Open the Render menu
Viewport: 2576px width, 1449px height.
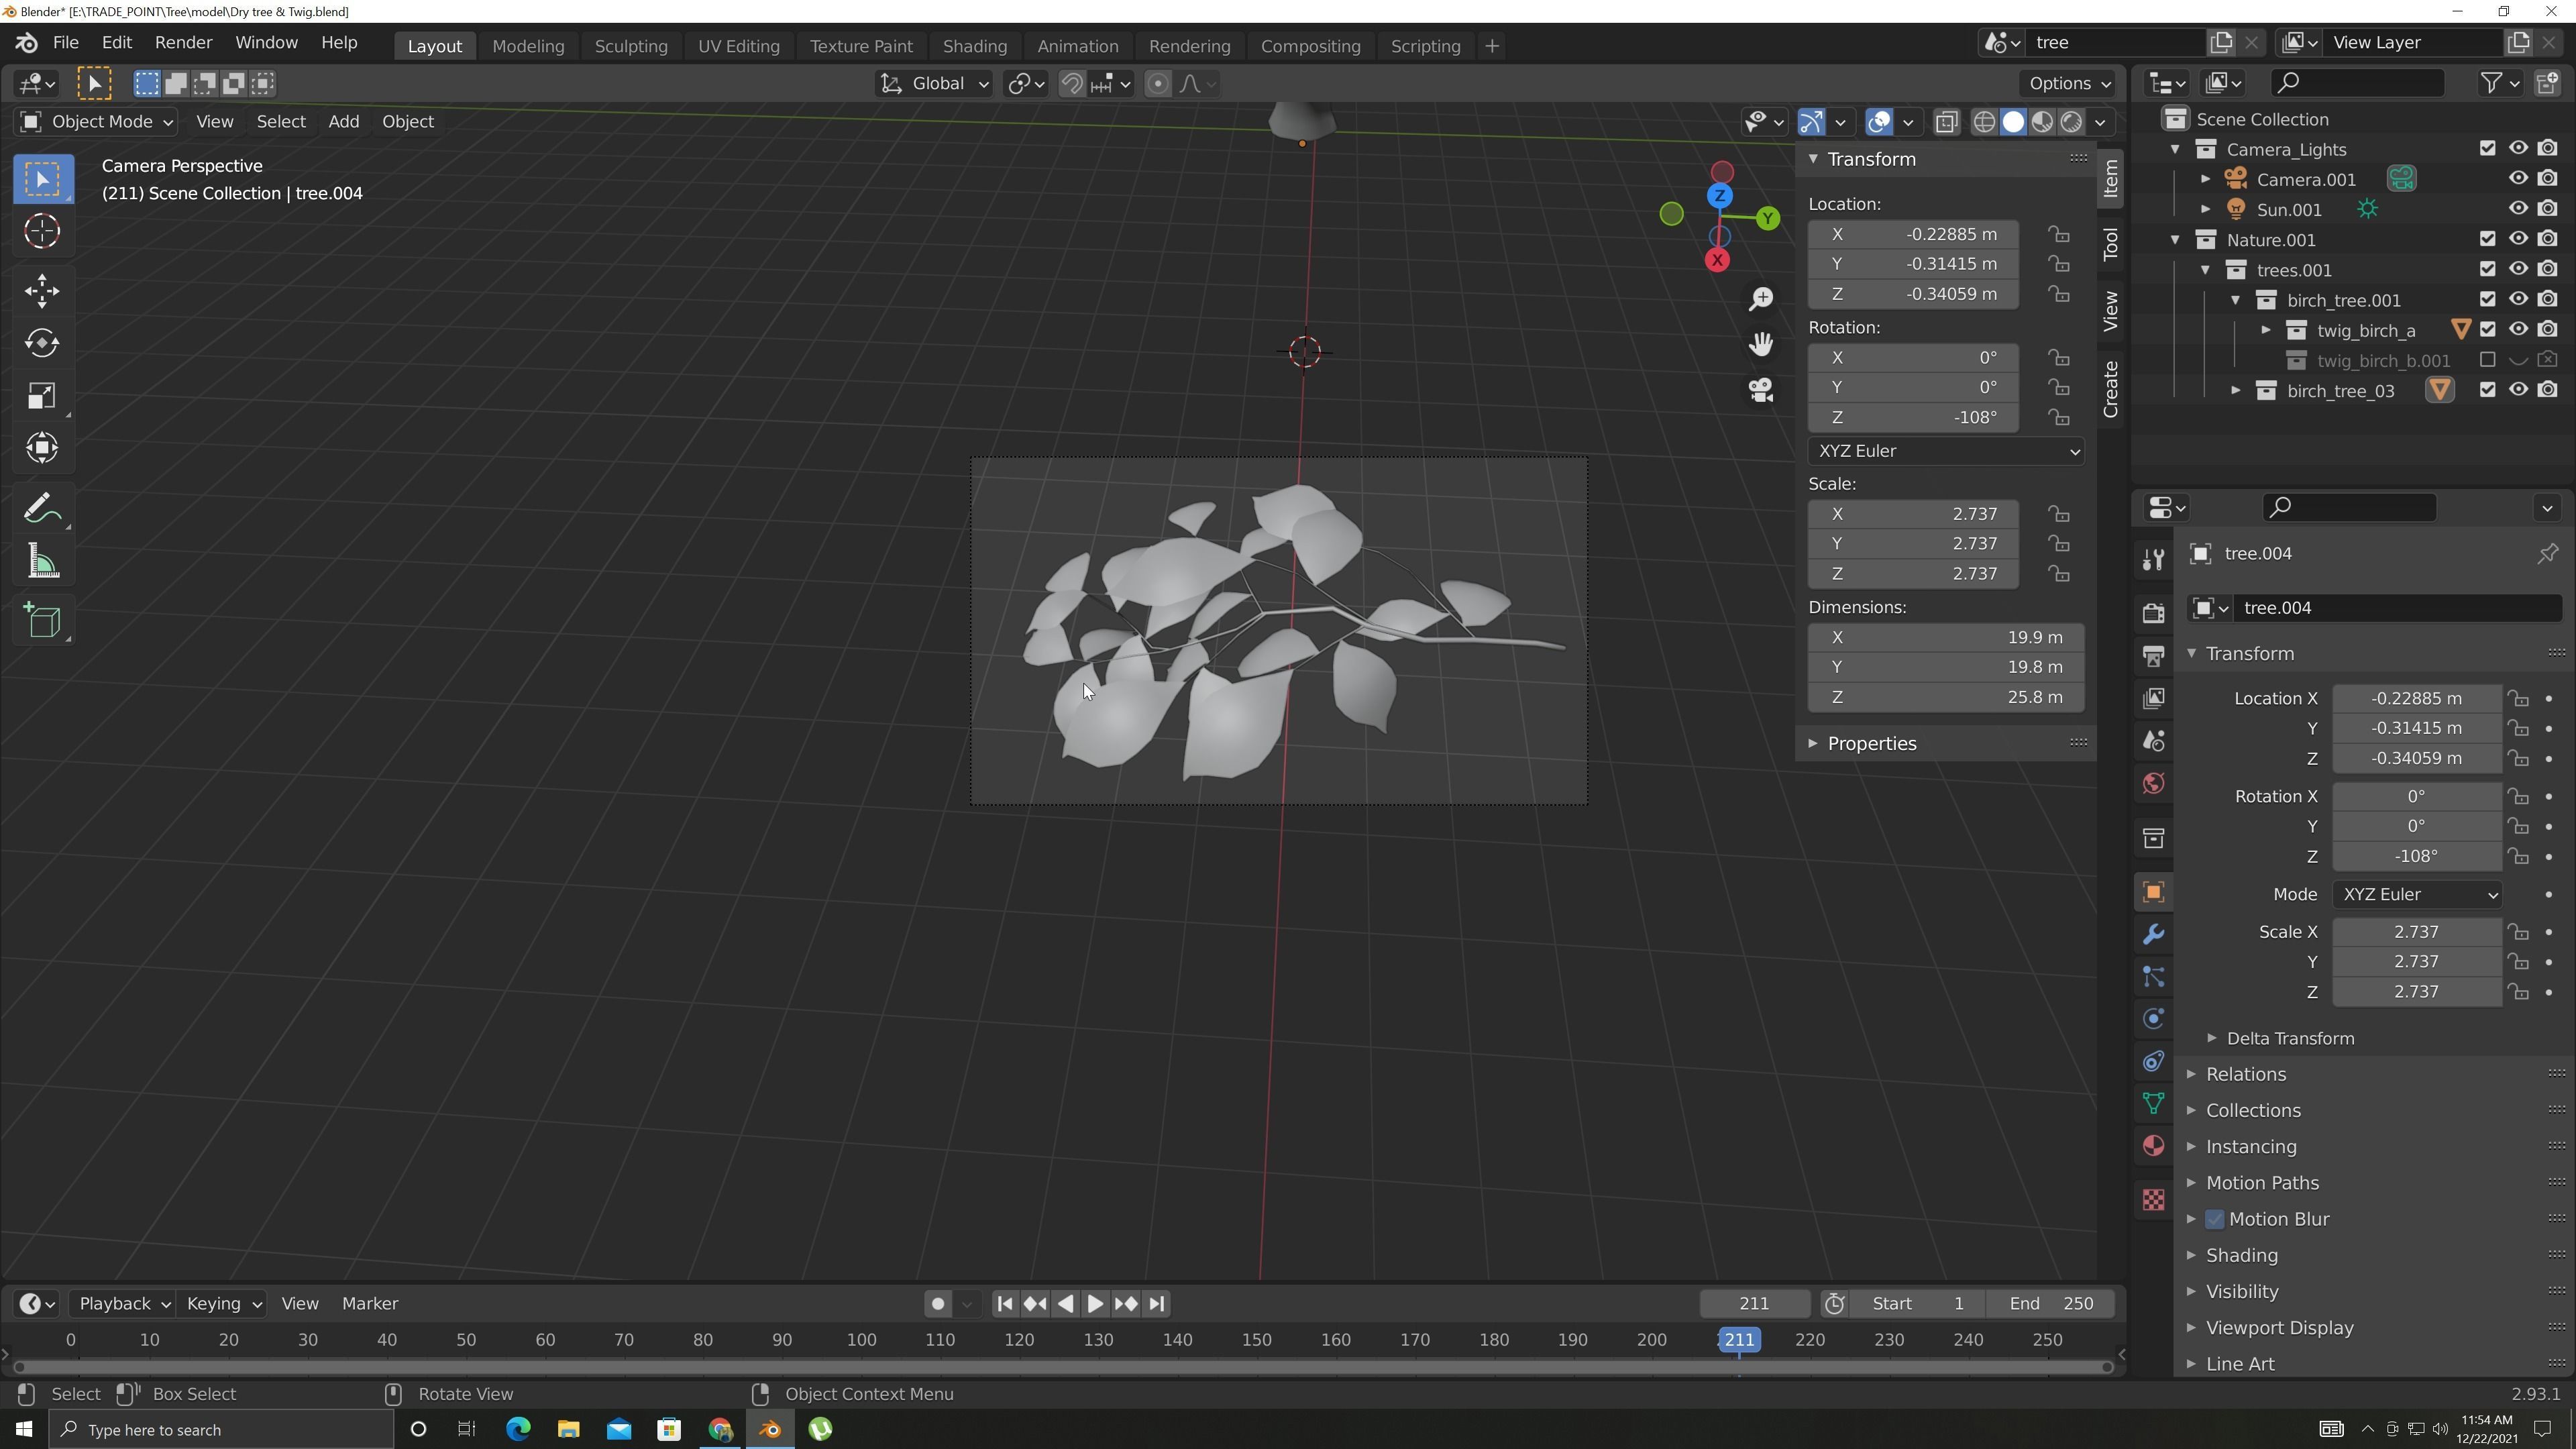(x=184, y=42)
